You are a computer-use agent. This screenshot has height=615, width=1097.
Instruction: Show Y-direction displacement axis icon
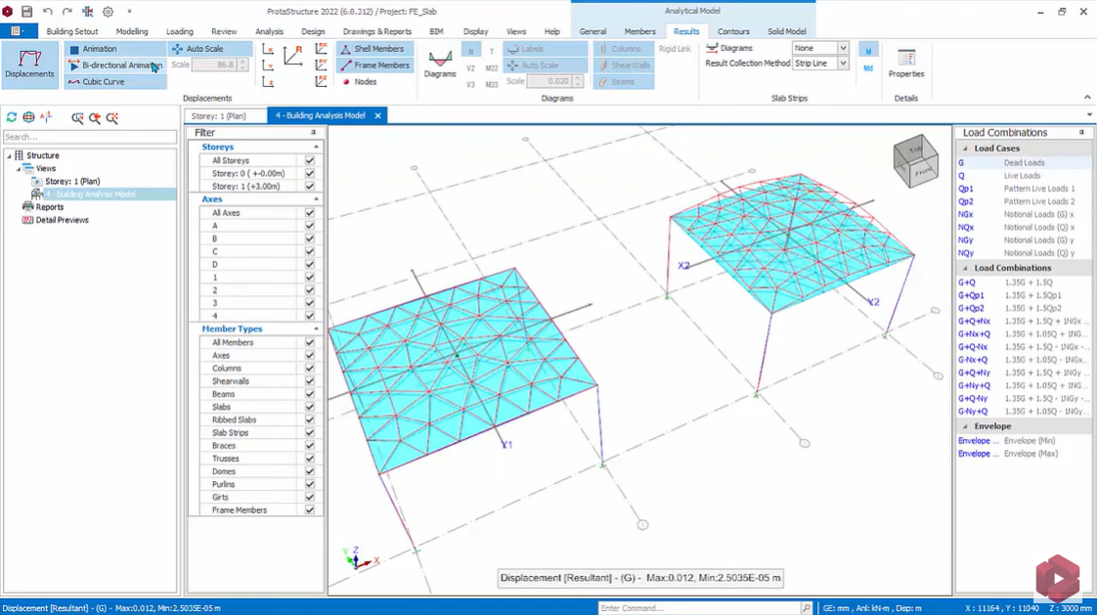click(x=268, y=66)
